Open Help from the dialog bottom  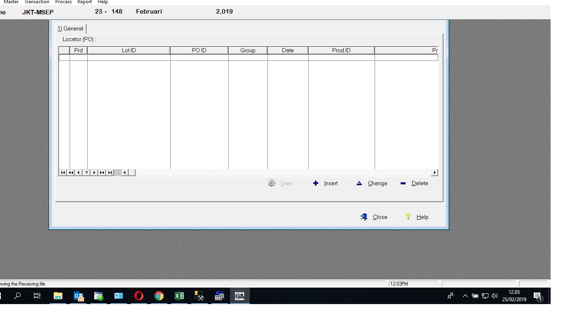pyautogui.click(x=417, y=217)
